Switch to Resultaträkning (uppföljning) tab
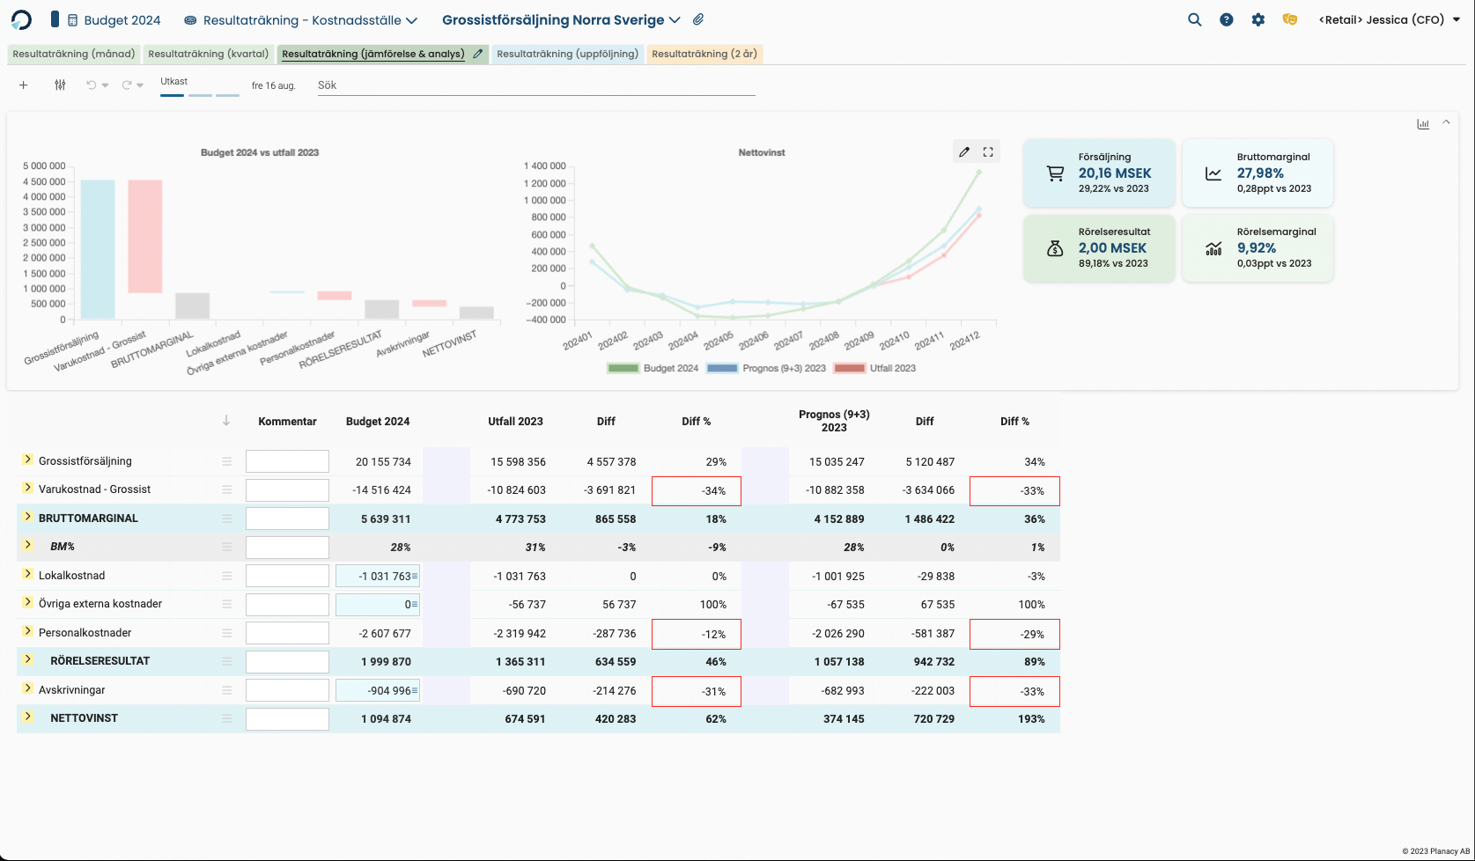 point(568,54)
